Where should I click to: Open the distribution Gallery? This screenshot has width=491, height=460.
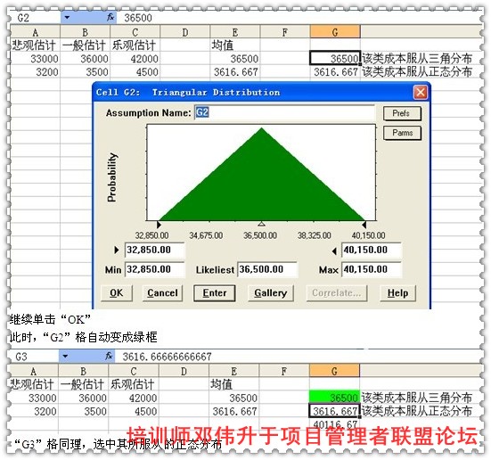tap(271, 293)
